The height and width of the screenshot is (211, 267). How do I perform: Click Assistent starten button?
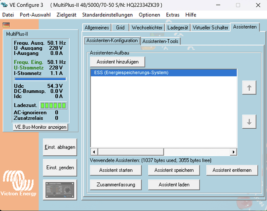[116, 170]
